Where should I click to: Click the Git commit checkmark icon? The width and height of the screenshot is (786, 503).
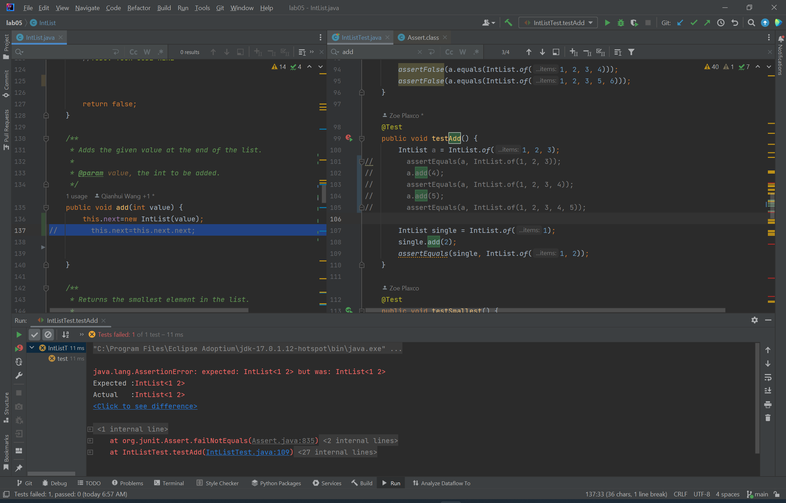click(x=694, y=23)
